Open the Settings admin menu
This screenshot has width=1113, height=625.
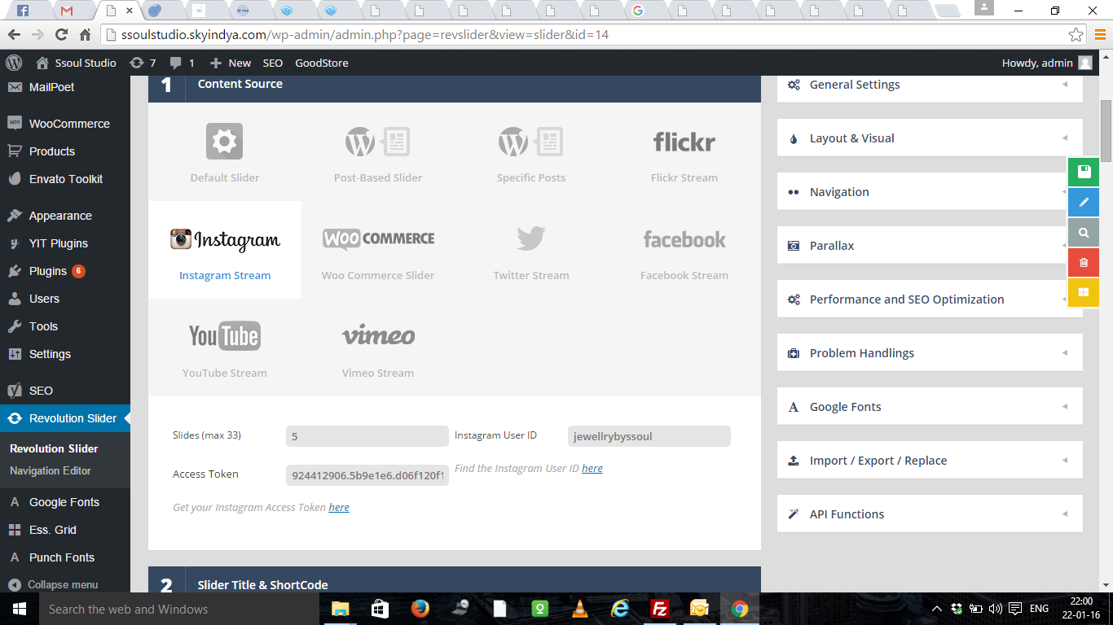click(65, 354)
